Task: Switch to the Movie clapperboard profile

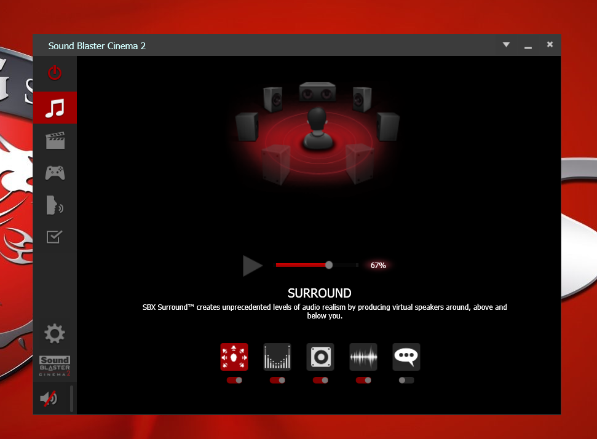Action: click(x=55, y=141)
